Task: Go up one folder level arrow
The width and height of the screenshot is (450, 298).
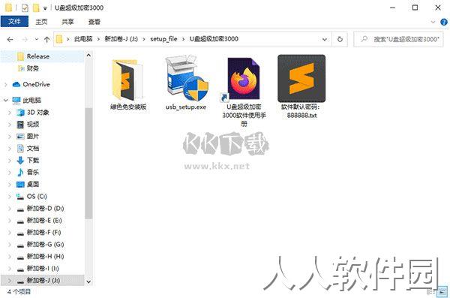Action: (46, 39)
